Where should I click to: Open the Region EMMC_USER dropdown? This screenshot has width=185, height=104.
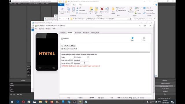click(x=88, y=57)
